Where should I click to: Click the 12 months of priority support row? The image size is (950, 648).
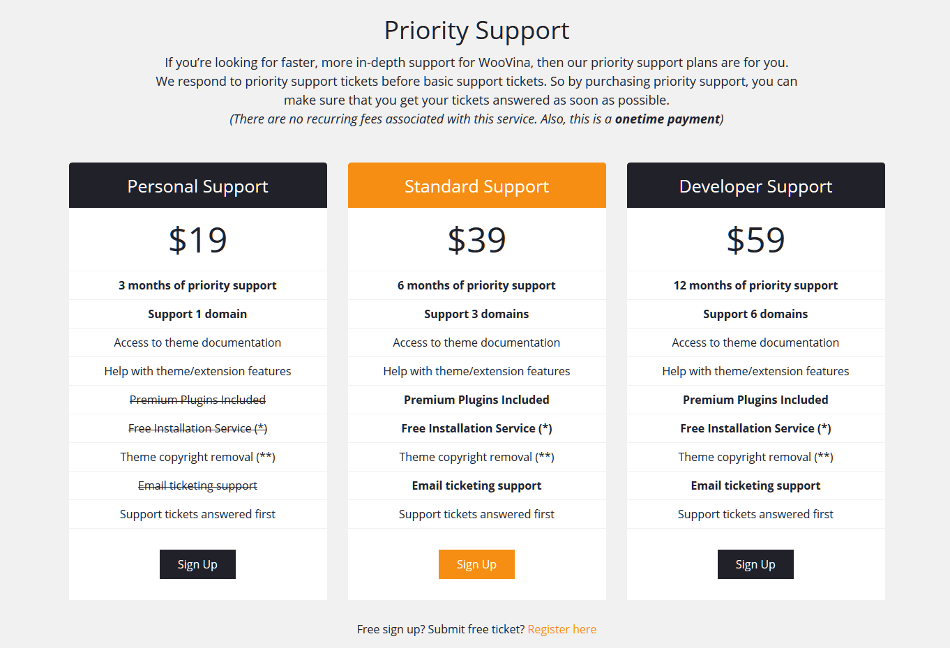(756, 285)
